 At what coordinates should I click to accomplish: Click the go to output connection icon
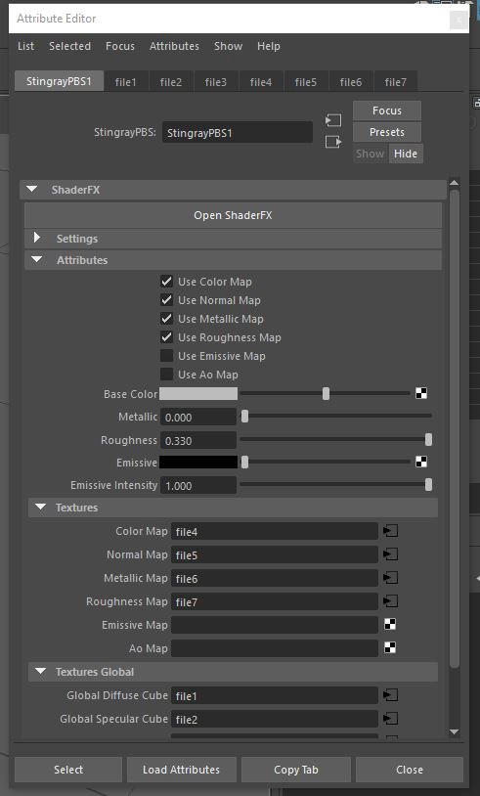tap(333, 142)
